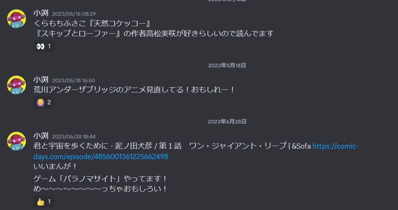Toggle the person gesturing emoji reaction
The height and width of the screenshot is (210, 398).
coord(44,103)
